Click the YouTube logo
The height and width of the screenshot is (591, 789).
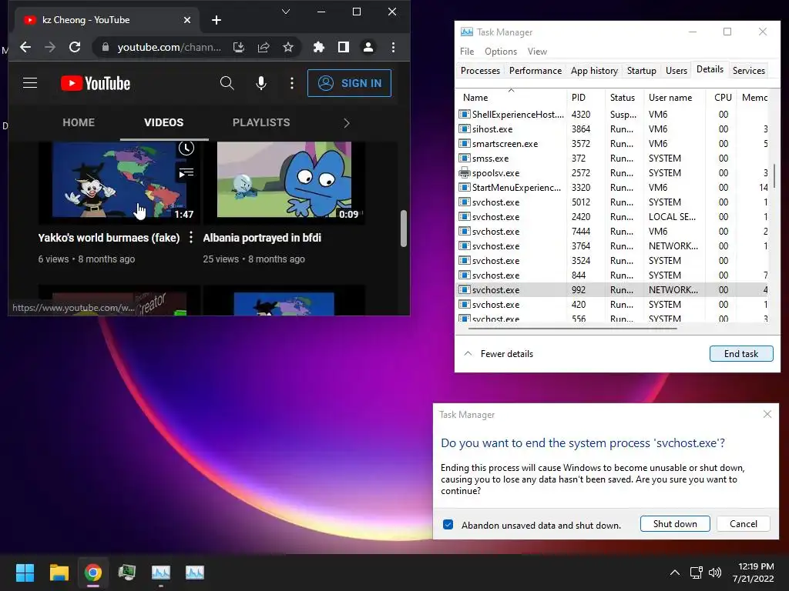coord(96,83)
